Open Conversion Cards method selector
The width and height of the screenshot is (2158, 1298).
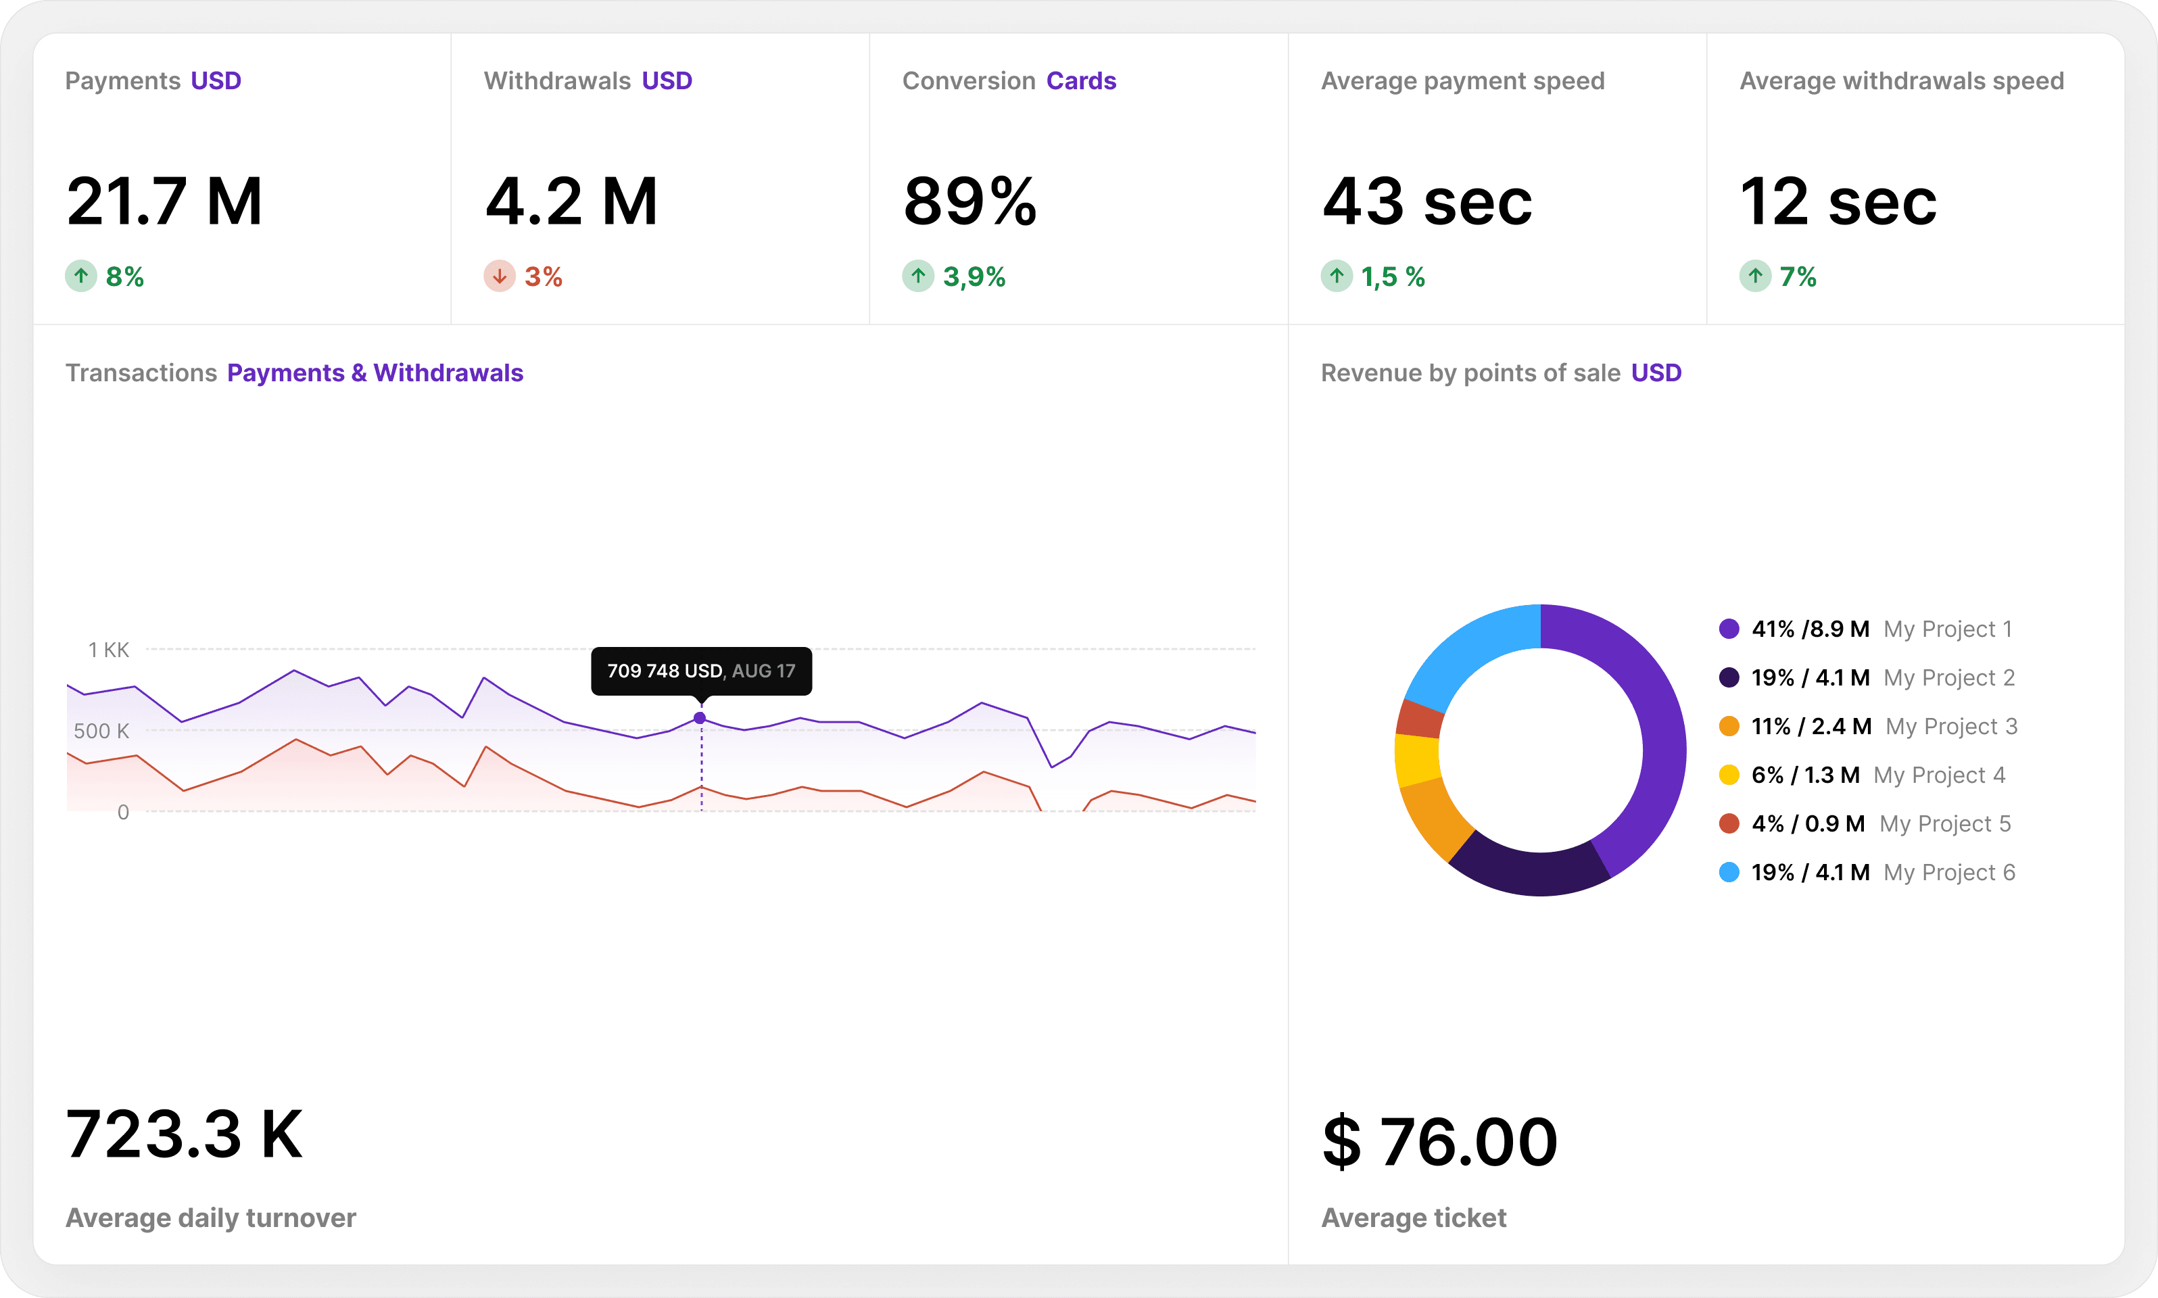(1081, 80)
